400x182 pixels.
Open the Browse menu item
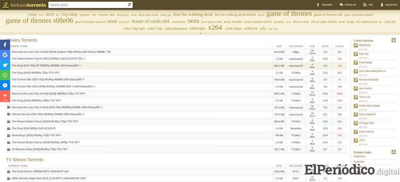point(324,5)
